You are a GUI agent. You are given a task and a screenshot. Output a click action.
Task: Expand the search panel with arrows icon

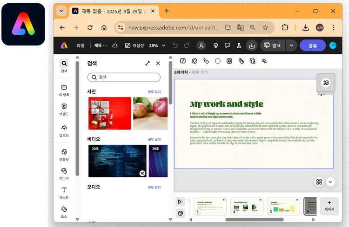148,63
